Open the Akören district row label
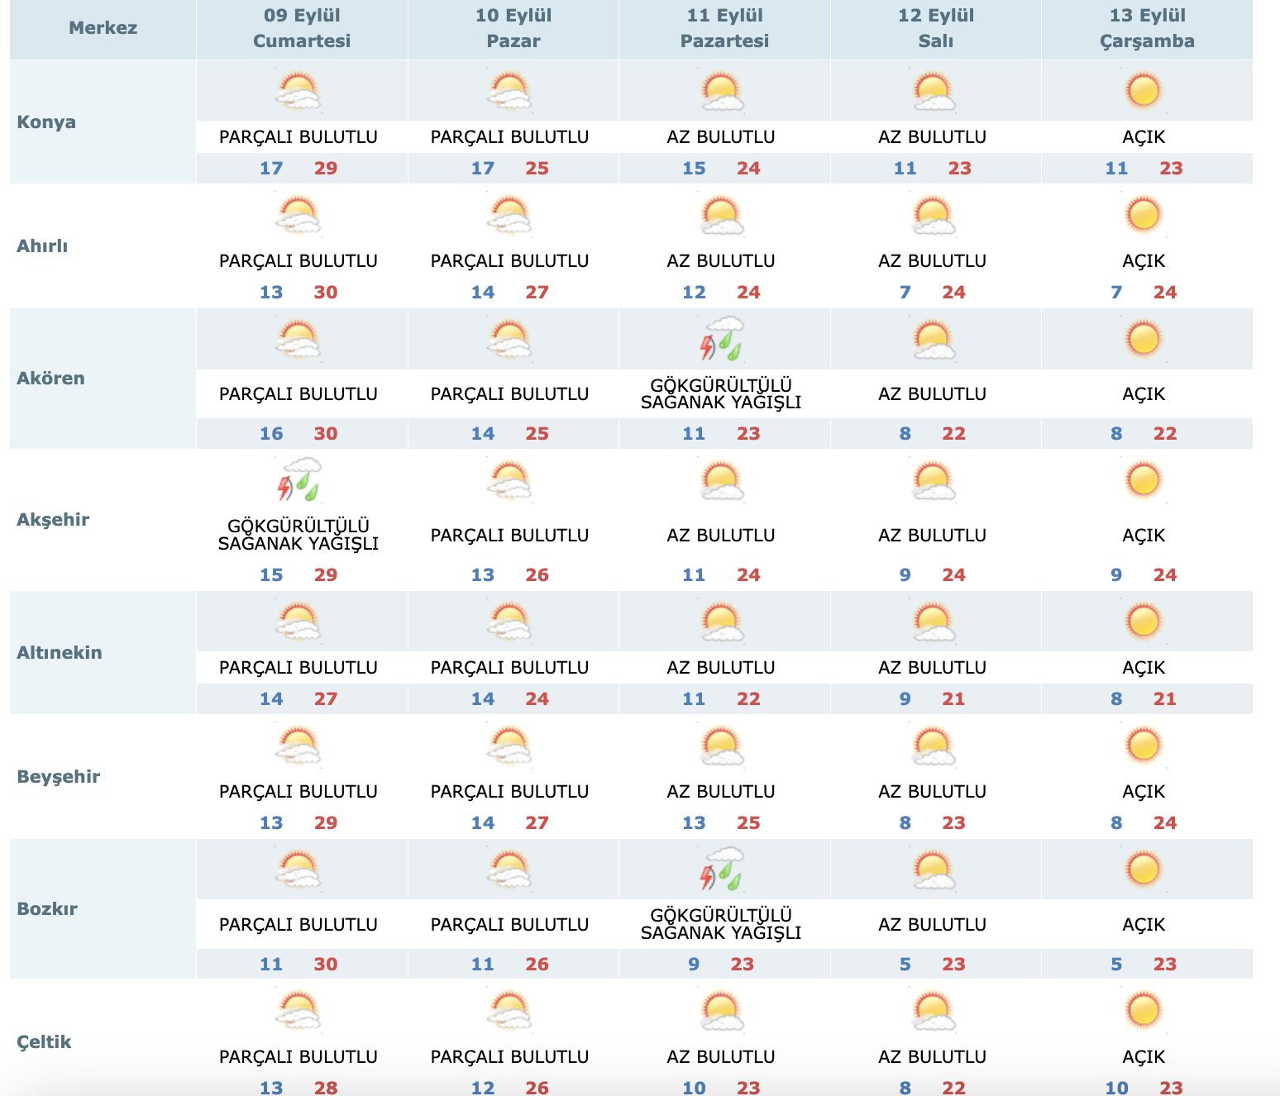This screenshot has height=1096, width=1280. pyautogui.click(x=50, y=378)
